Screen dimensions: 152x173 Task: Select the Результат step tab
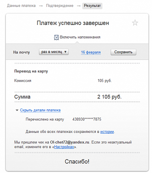92,6
